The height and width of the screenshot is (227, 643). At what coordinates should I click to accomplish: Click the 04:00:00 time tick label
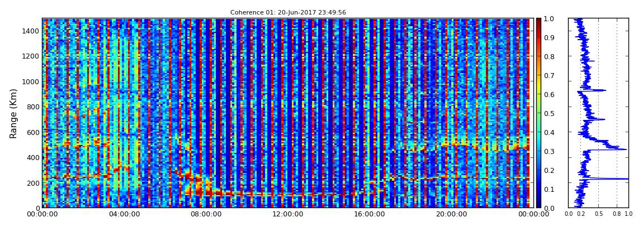tap(124, 214)
